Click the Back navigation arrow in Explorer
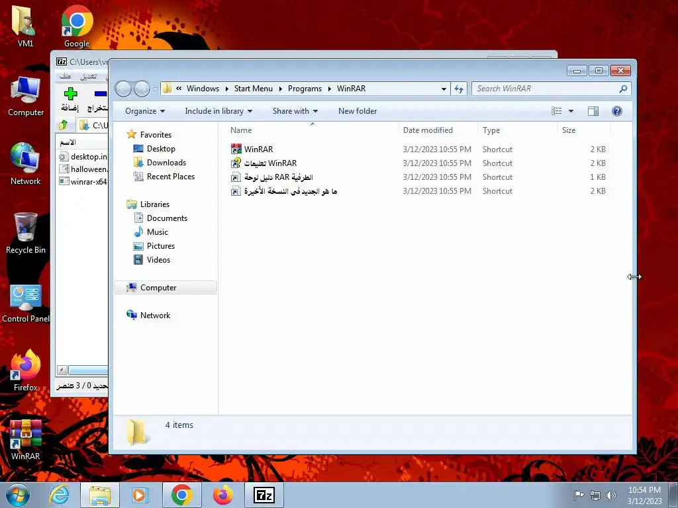Screen dimensions: 678x508 123,89
